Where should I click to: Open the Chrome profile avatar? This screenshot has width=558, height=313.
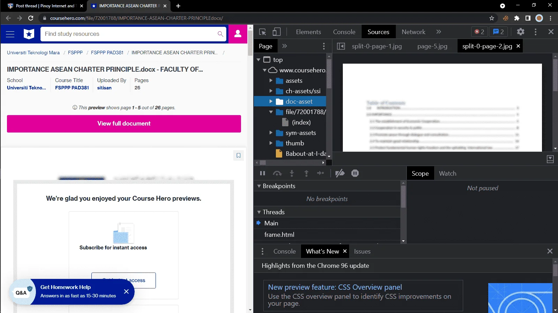539,18
